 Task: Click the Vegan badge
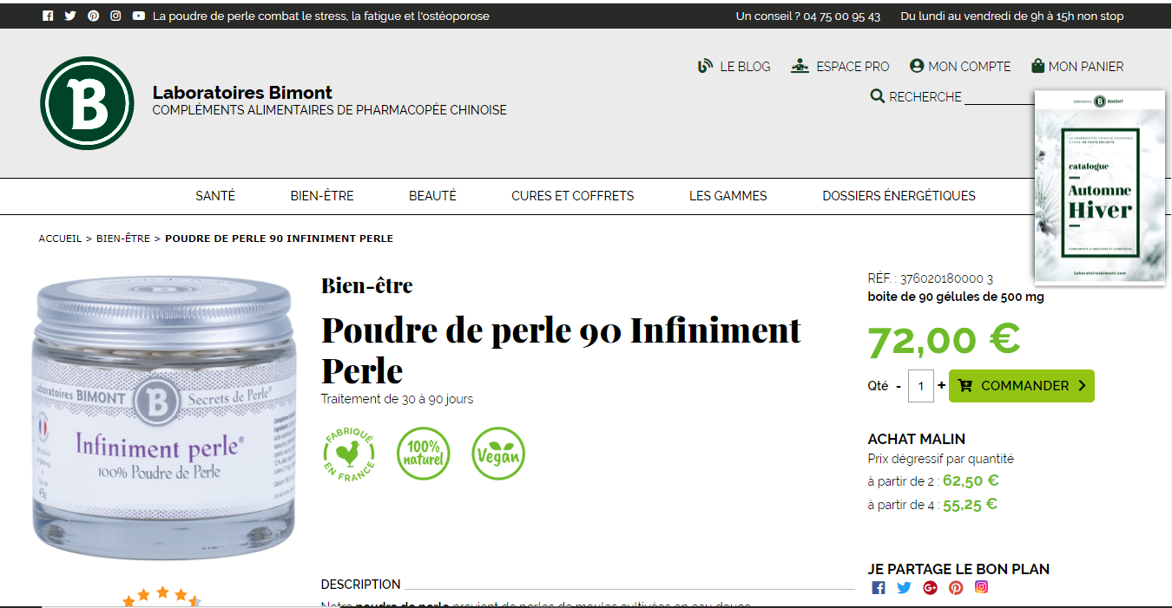coord(498,454)
